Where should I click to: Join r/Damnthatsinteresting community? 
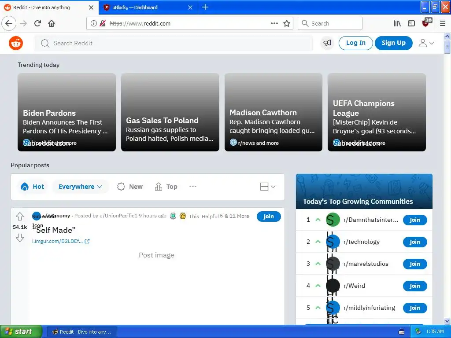pos(415,220)
